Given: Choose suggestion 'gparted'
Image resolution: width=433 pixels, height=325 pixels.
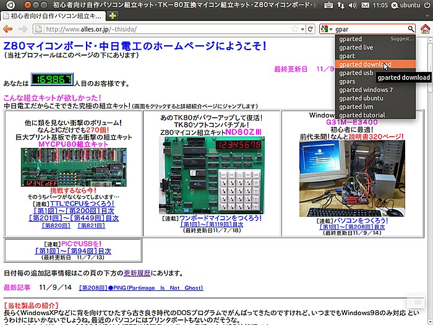Looking at the screenshot, I should 375,39.
